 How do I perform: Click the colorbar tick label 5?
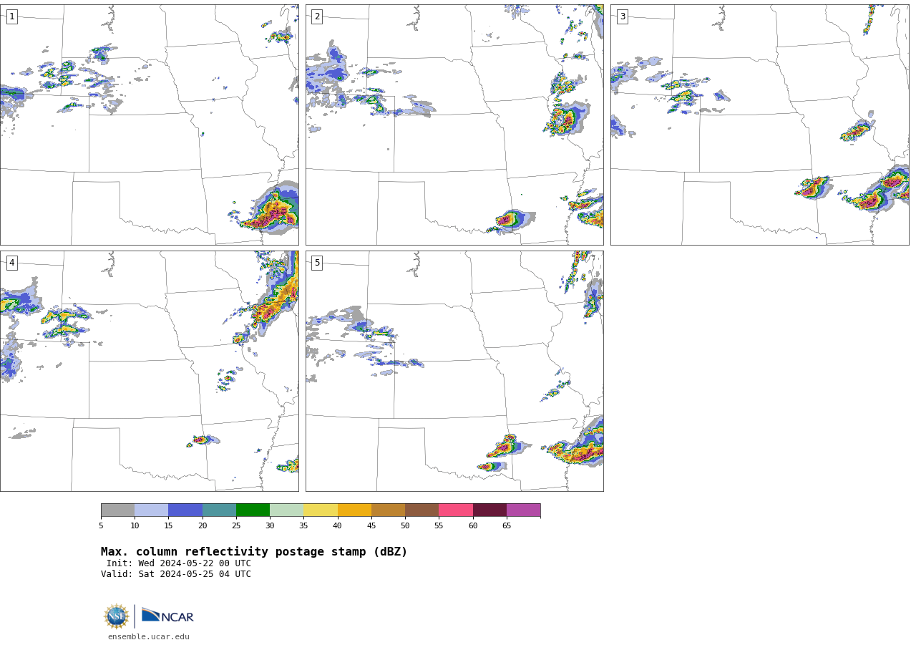coord(101,526)
